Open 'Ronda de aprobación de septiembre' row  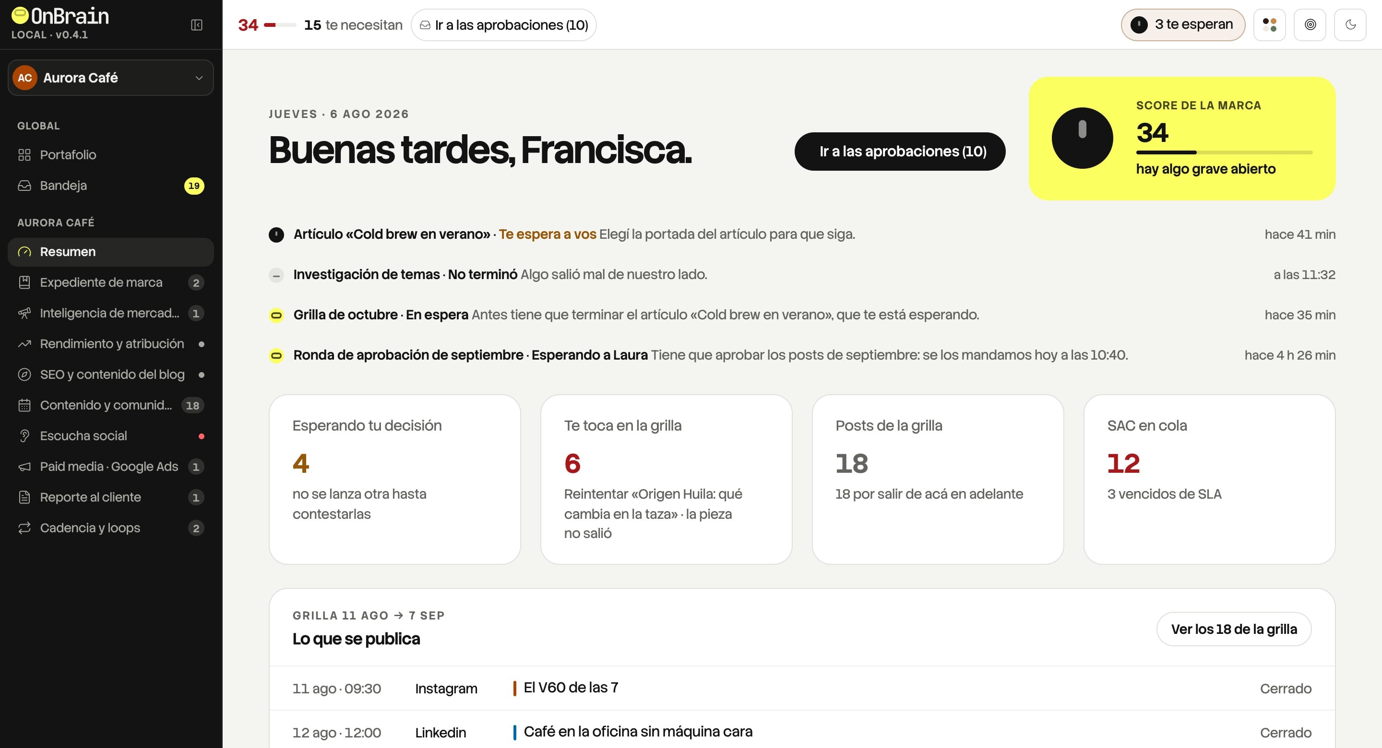[x=802, y=355]
